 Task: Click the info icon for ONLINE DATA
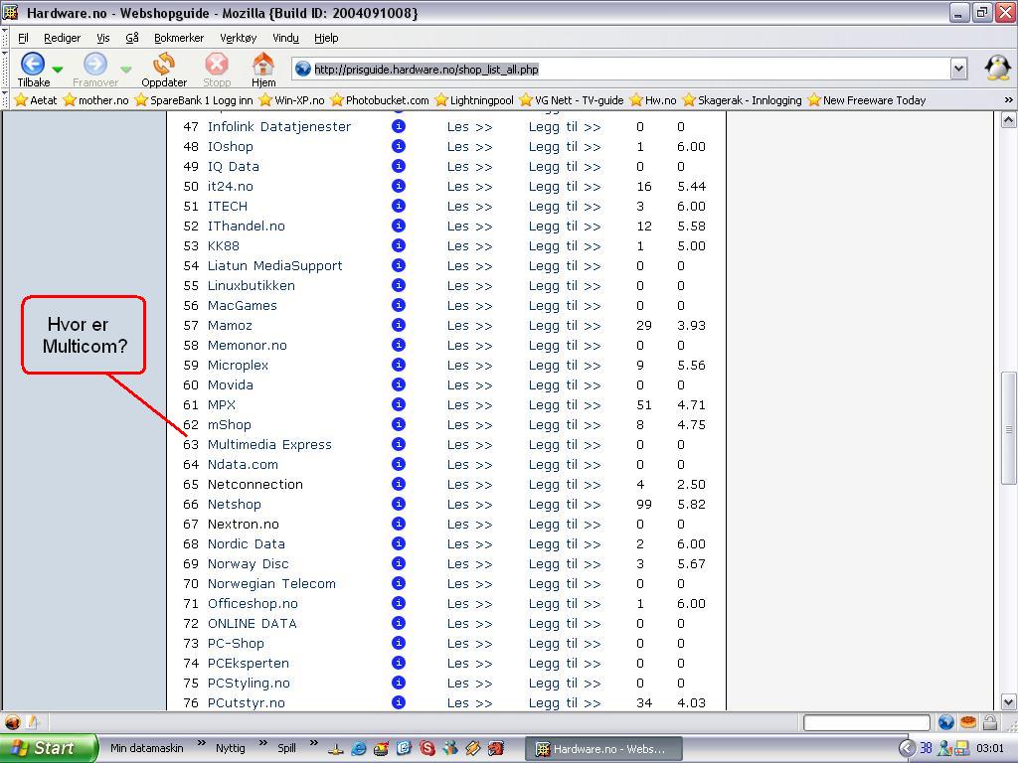399,624
